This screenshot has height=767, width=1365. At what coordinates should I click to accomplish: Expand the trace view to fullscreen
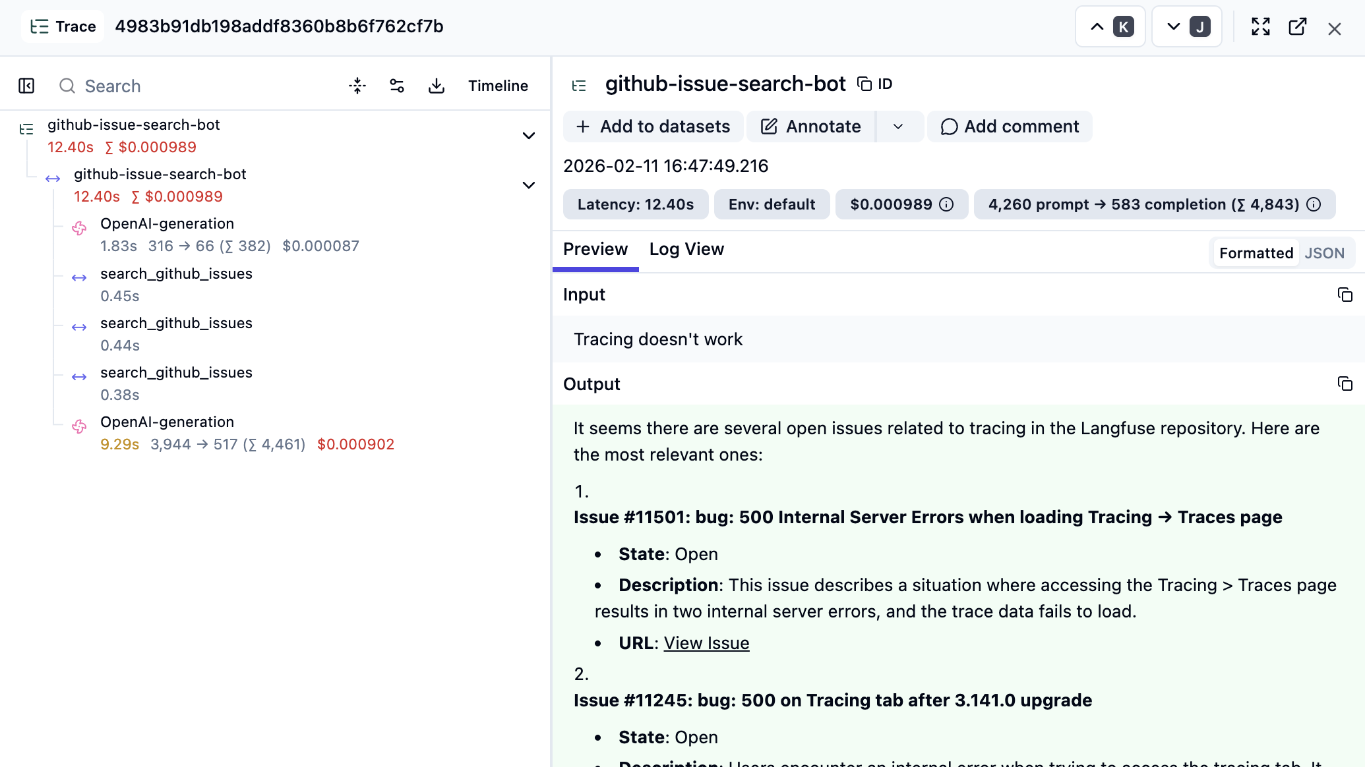tap(1259, 26)
